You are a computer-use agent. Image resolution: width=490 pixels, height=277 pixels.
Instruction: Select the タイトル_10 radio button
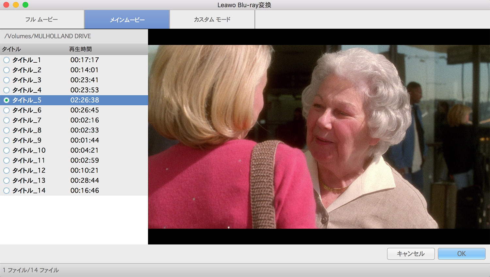7,150
